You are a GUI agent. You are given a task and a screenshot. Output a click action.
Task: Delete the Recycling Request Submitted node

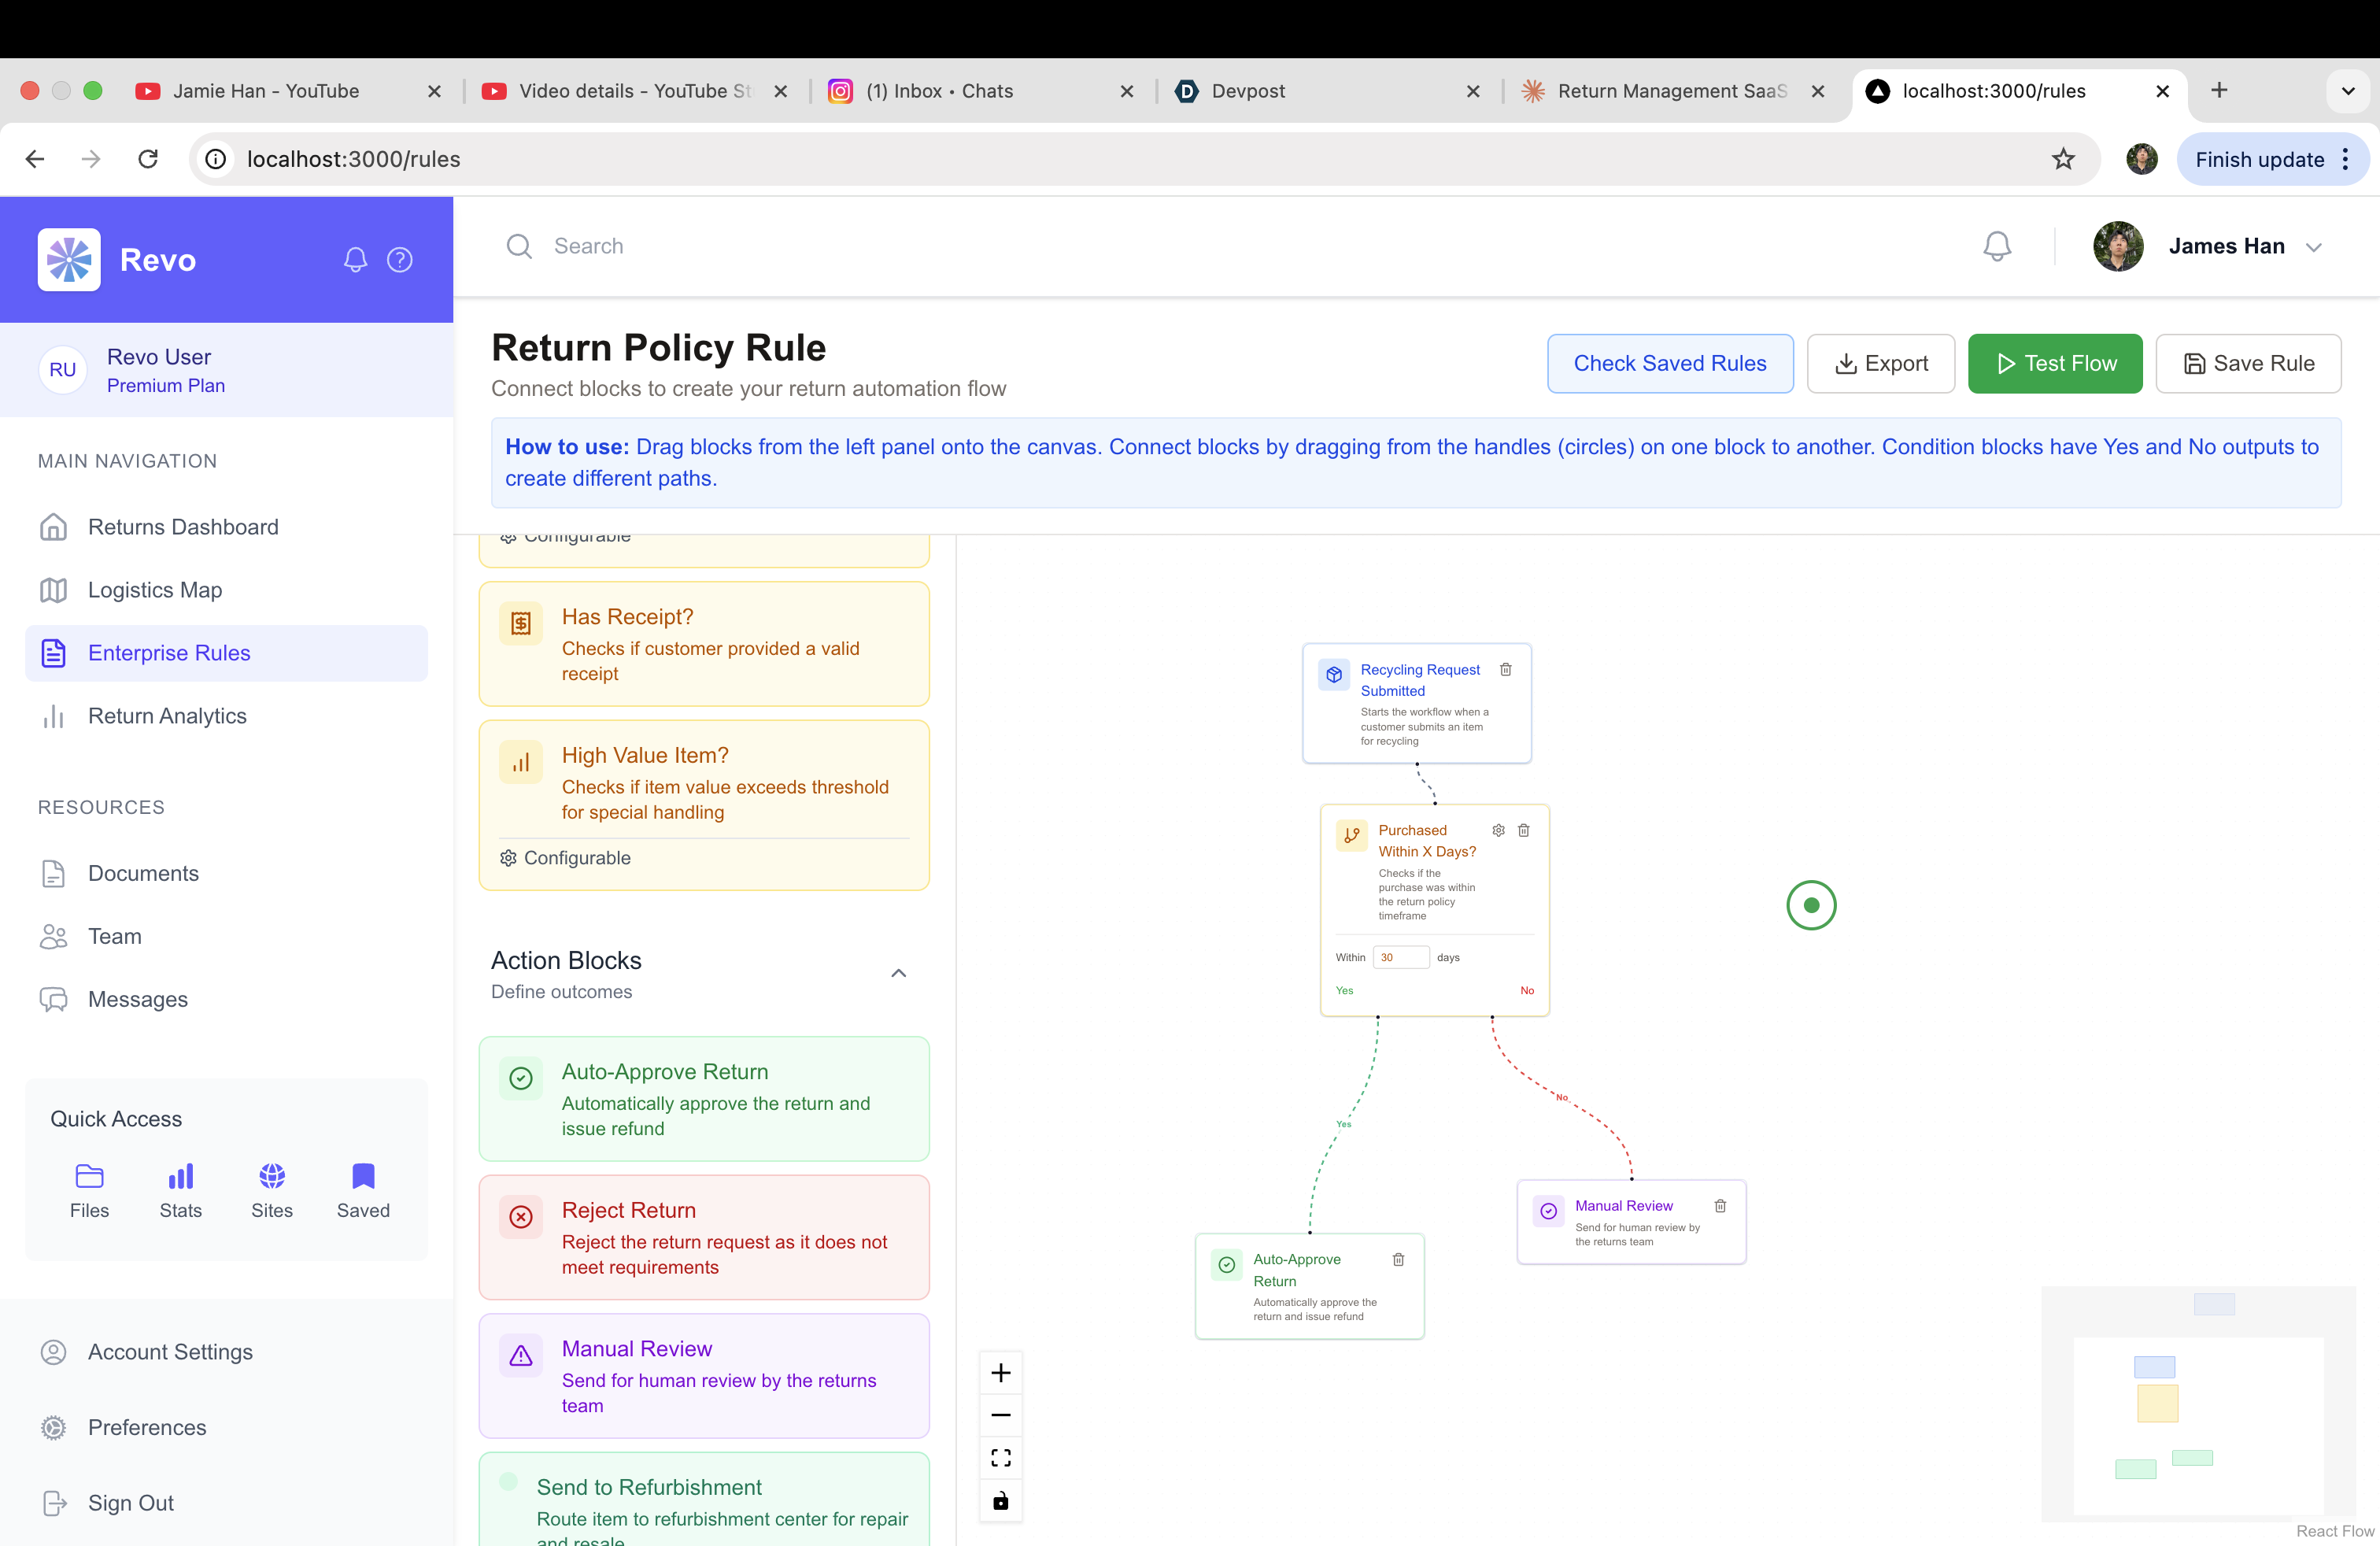point(1505,670)
